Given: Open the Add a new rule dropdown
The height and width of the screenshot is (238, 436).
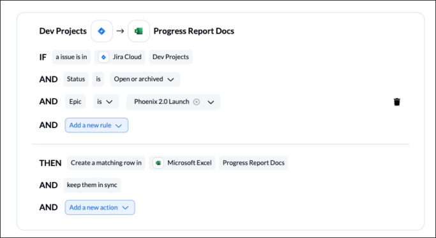Looking at the screenshot, I should [96, 125].
